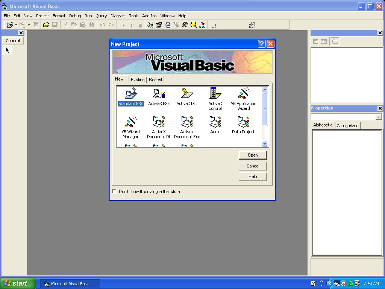This screenshot has height=289, width=385.
Task: Open the Object Browser toolbar icon
Action: click(x=176, y=25)
